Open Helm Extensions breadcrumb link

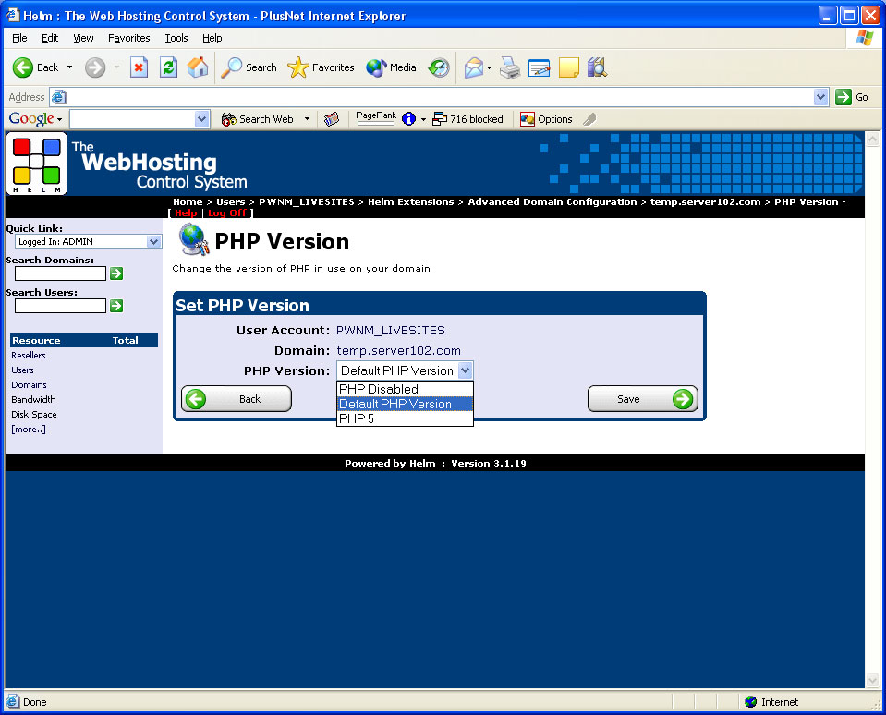click(x=411, y=201)
